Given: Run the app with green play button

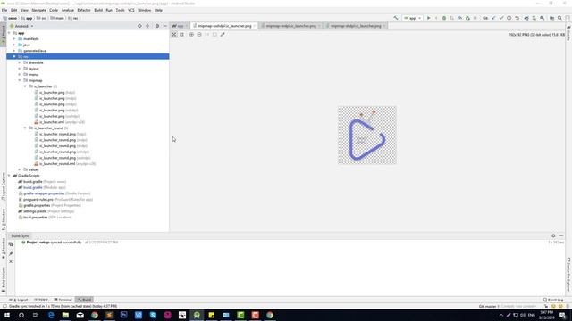Looking at the screenshot, I should coord(429,18).
